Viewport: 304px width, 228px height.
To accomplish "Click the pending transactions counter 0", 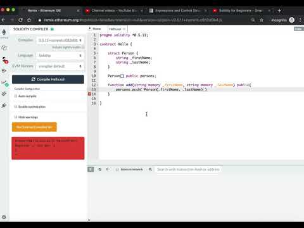I will (108, 169).
